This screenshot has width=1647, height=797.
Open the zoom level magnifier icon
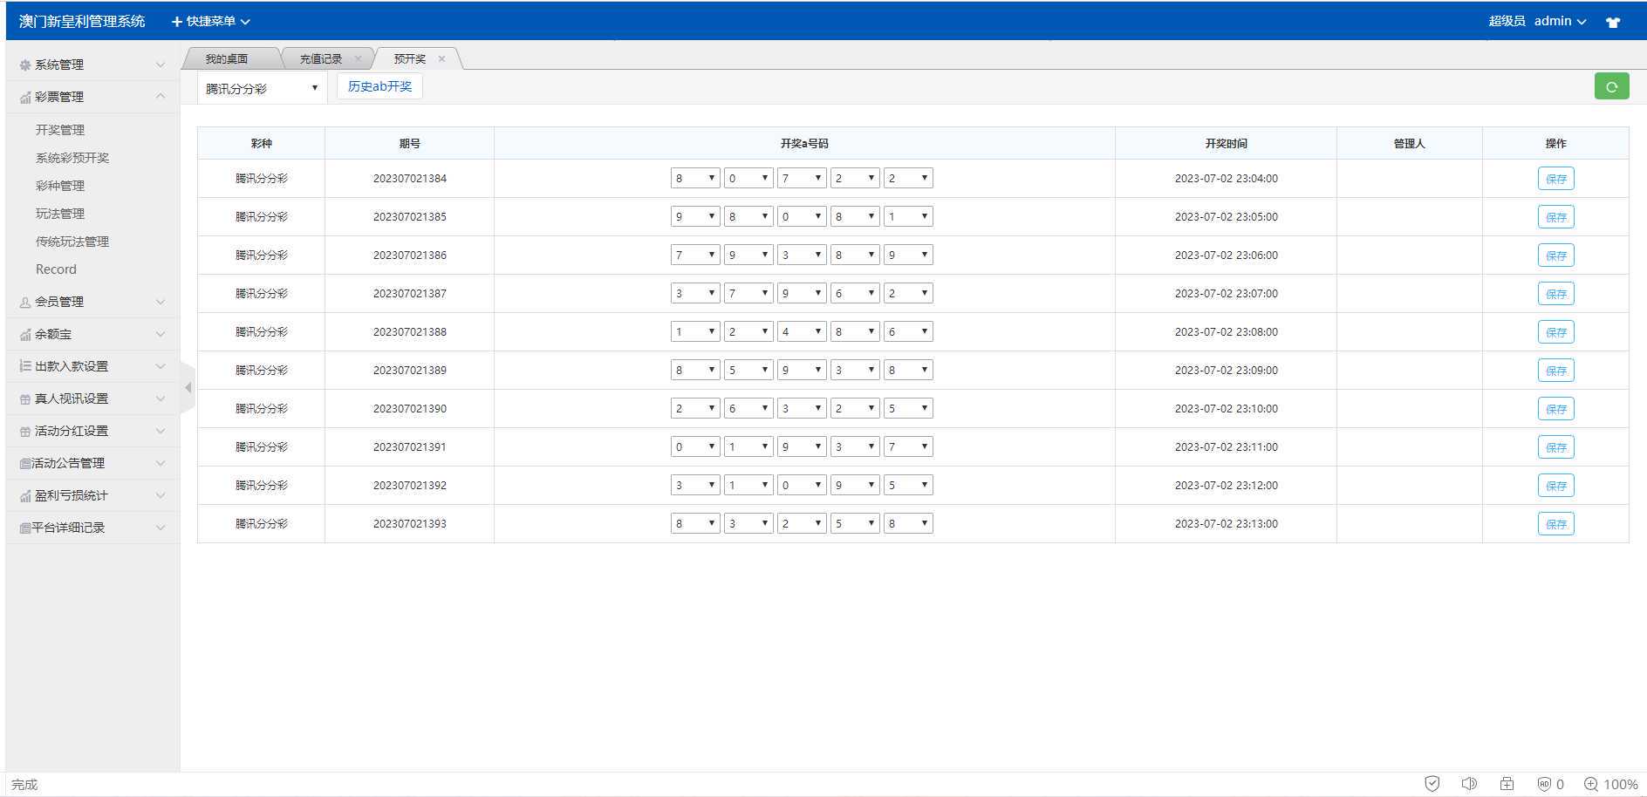(x=1590, y=783)
